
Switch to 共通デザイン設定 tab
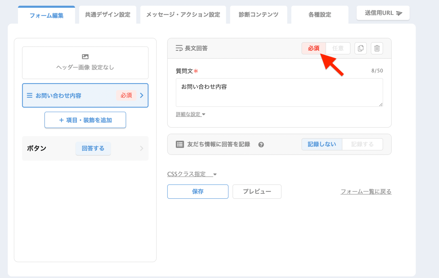point(108,15)
